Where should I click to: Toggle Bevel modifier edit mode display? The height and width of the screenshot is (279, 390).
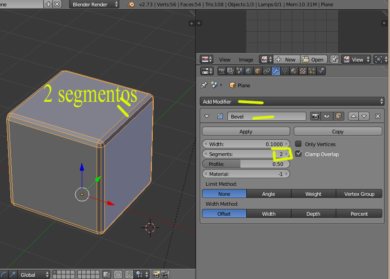pyautogui.click(x=338, y=116)
